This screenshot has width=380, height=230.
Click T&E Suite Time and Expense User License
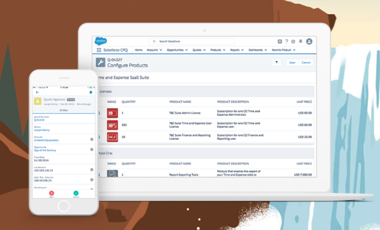click(191, 125)
